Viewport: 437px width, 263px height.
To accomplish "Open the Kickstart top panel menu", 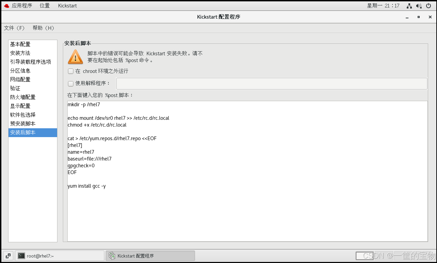I will point(67,6).
